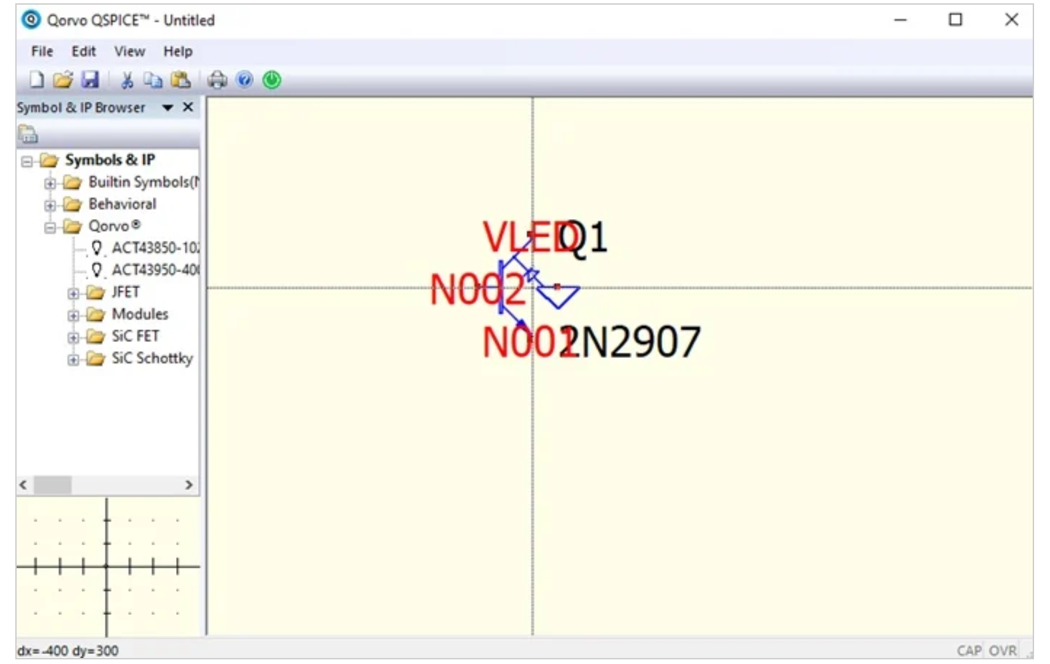Select the SiC FET folder label

136,336
